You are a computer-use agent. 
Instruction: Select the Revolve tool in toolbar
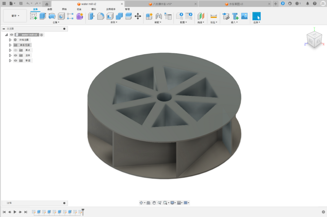52,16
